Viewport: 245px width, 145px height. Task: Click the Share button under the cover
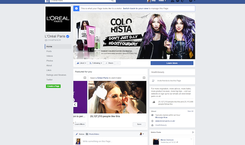coord(109,63)
